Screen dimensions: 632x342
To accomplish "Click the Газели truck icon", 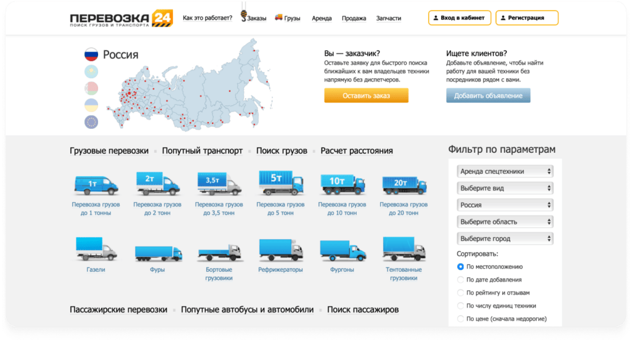I will (96, 249).
